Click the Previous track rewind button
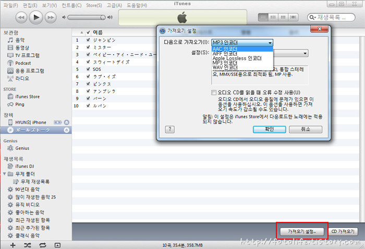365x249 pixels. (21, 17)
